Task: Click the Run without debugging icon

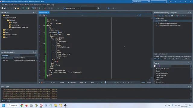Action: pos(44,8)
